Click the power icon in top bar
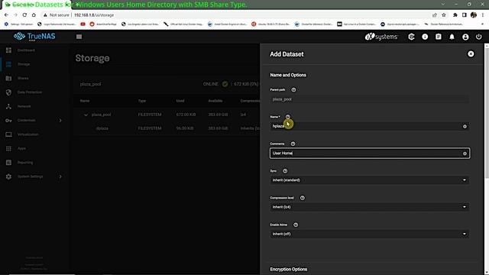 point(479,37)
